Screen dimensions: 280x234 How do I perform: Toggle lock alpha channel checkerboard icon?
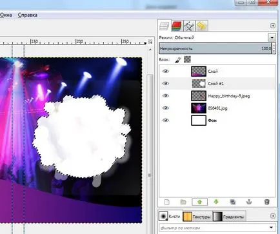pyautogui.click(x=187, y=59)
